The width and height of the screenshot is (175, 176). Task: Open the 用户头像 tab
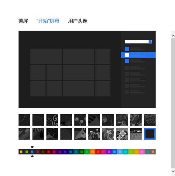[78, 21]
